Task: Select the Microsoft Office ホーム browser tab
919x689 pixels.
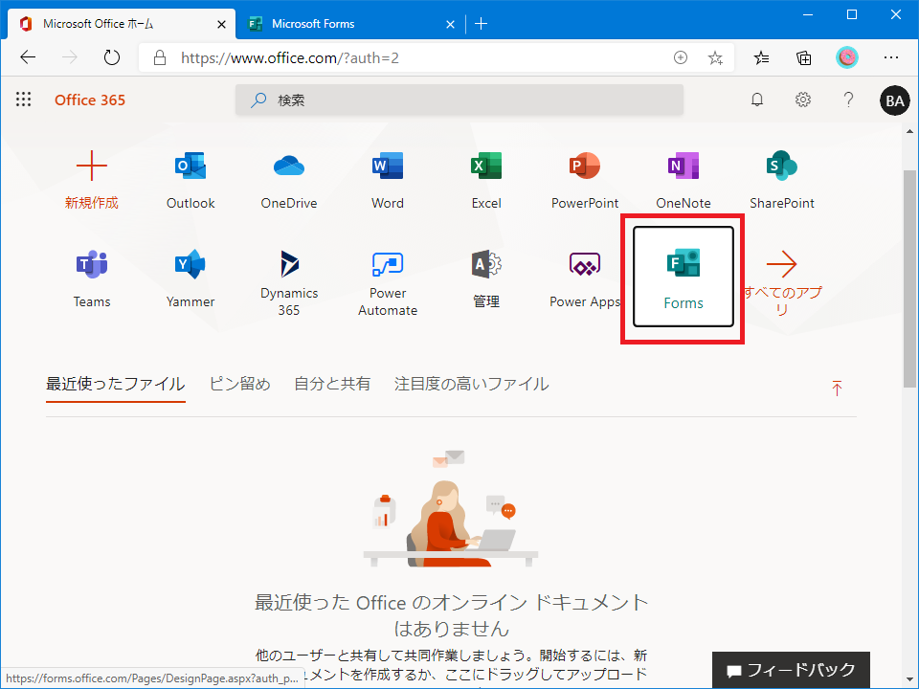Action: 122,24
